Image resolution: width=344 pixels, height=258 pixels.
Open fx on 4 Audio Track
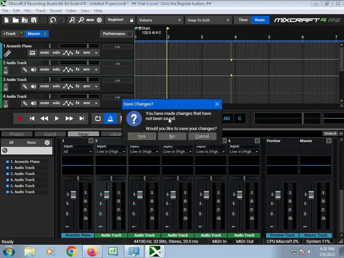point(78,103)
